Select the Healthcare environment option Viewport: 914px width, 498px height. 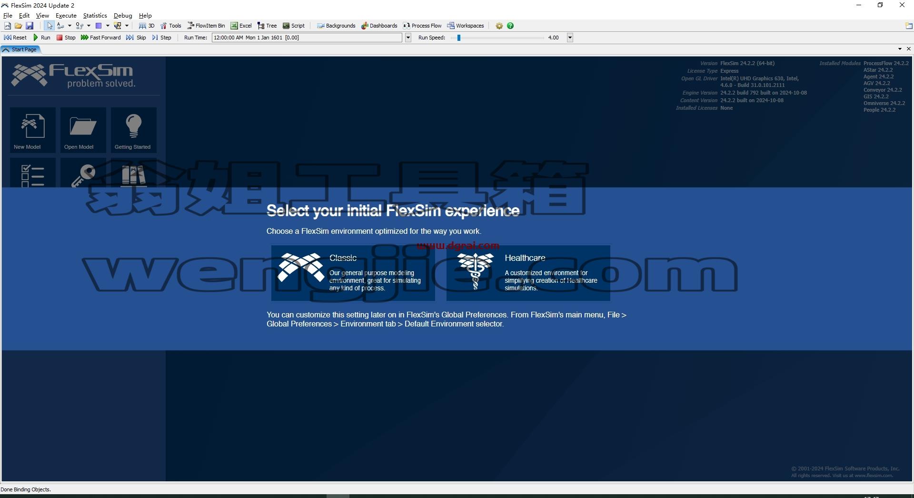coord(528,273)
